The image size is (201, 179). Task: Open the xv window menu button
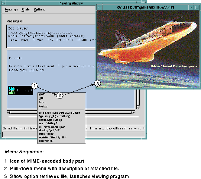pyautogui.click(x=100, y=7)
